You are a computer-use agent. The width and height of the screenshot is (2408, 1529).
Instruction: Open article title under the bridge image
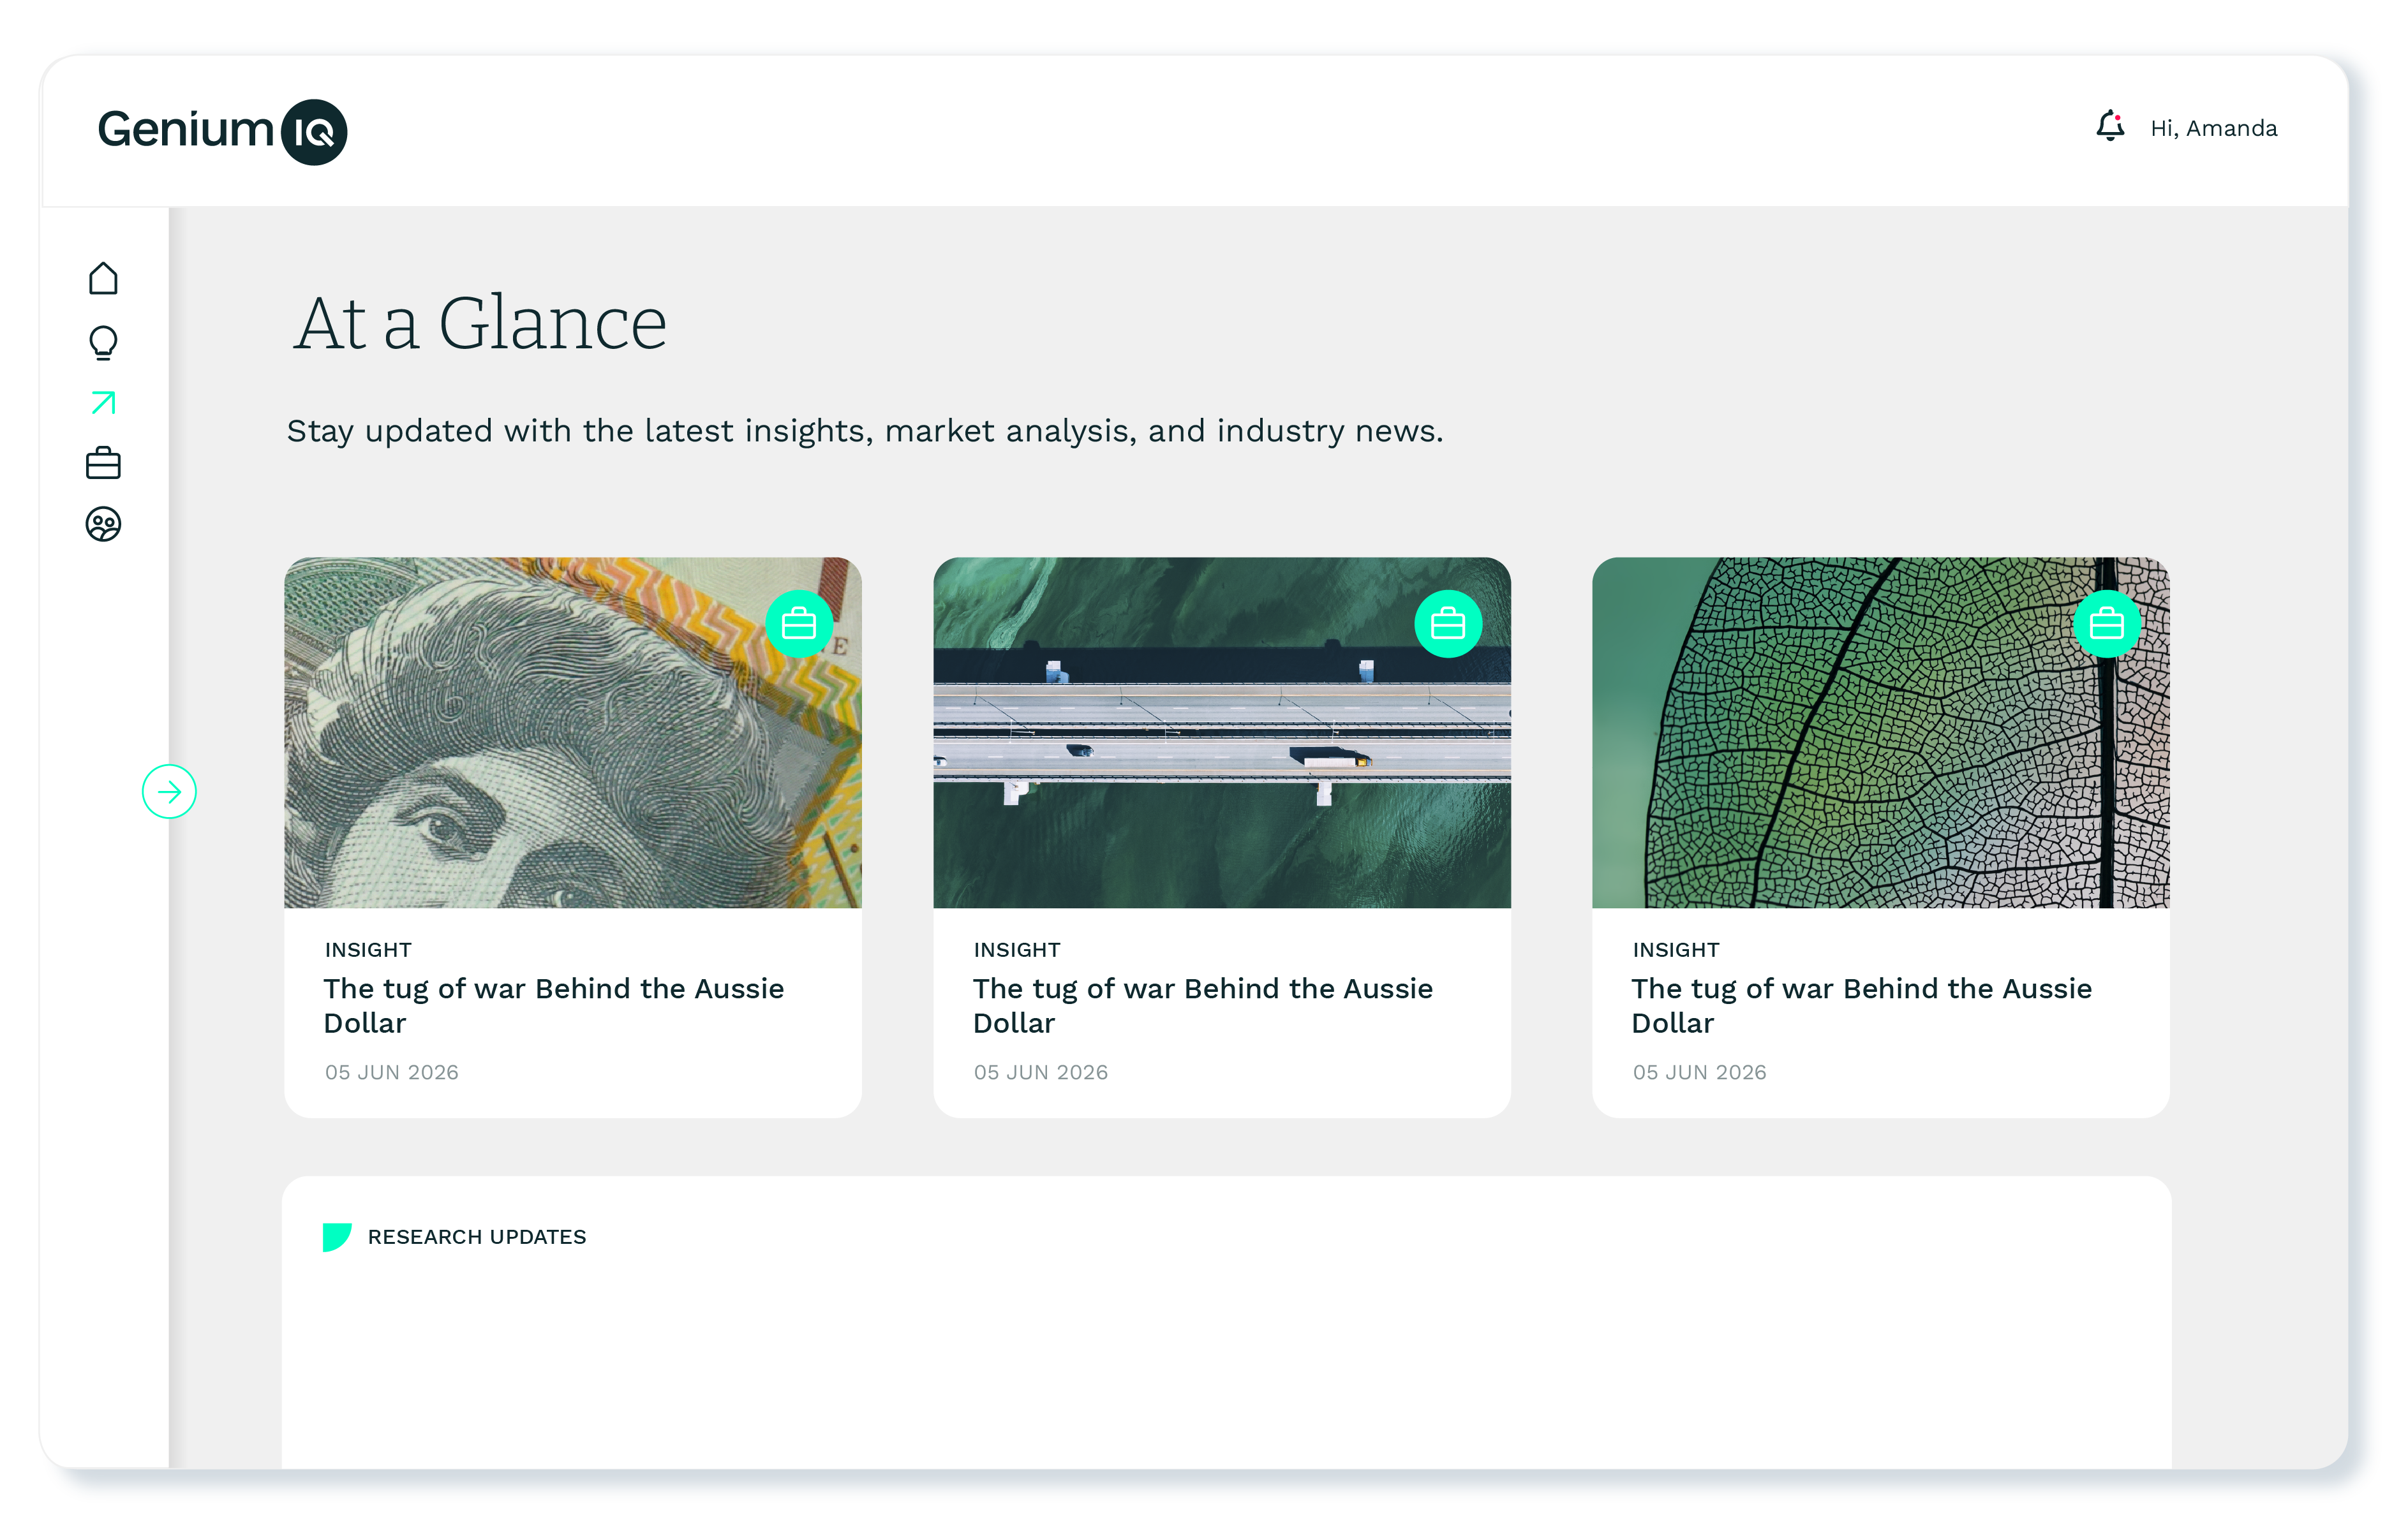pos(1203,1006)
